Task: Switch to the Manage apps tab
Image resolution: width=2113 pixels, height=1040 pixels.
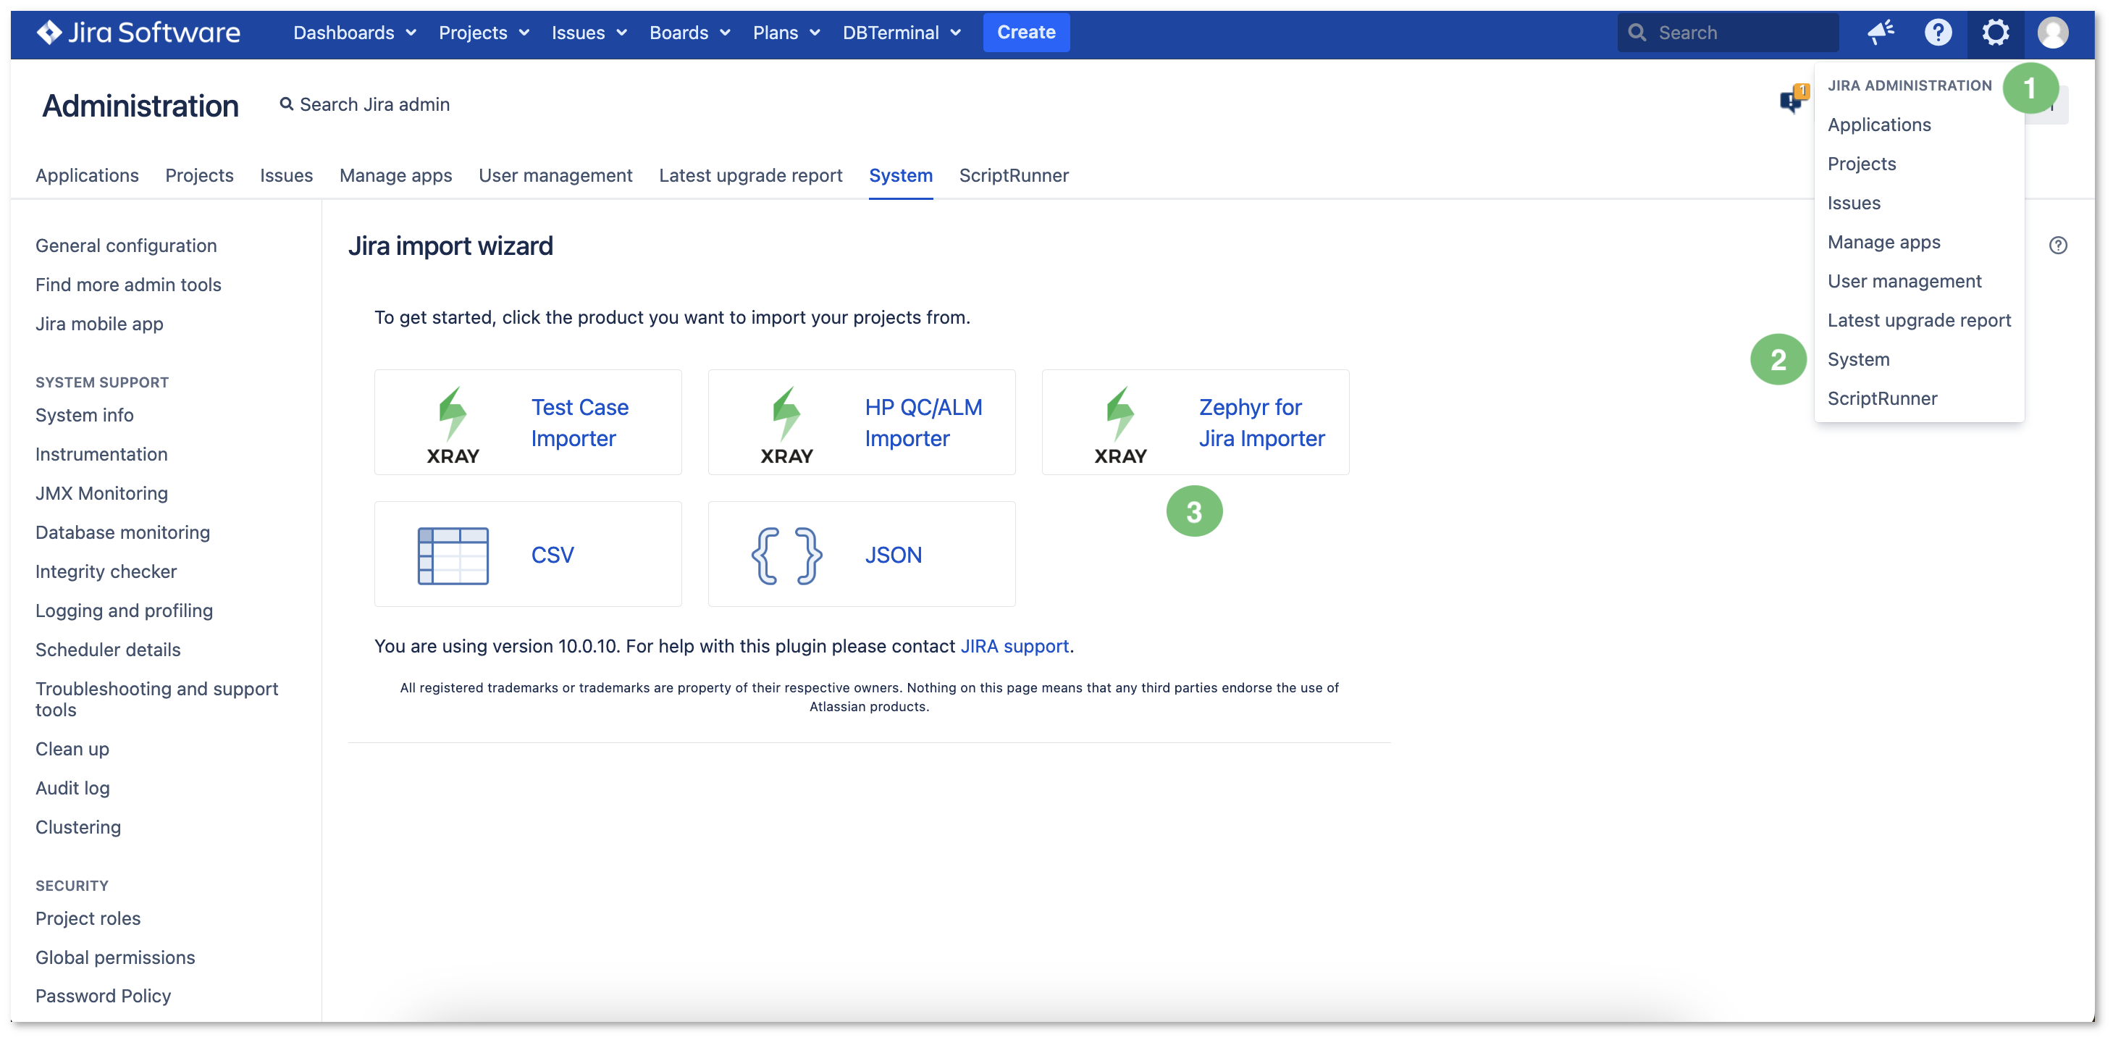Action: click(395, 175)
